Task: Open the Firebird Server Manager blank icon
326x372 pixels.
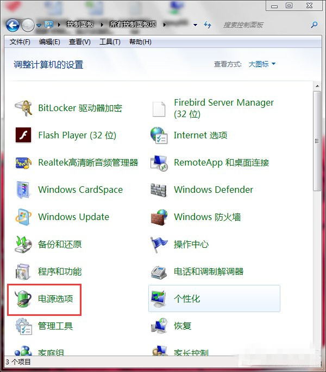Action: click(x=159, y=109)
